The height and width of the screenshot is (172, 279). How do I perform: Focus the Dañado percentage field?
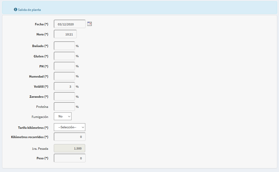[x=64, y=46]
